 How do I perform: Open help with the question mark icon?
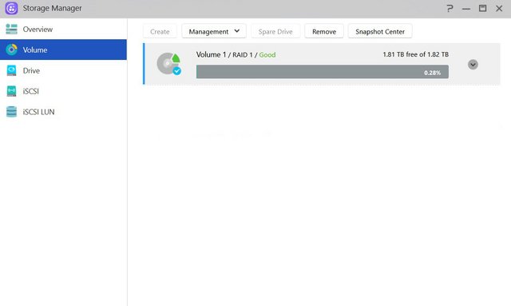[450, 8]
